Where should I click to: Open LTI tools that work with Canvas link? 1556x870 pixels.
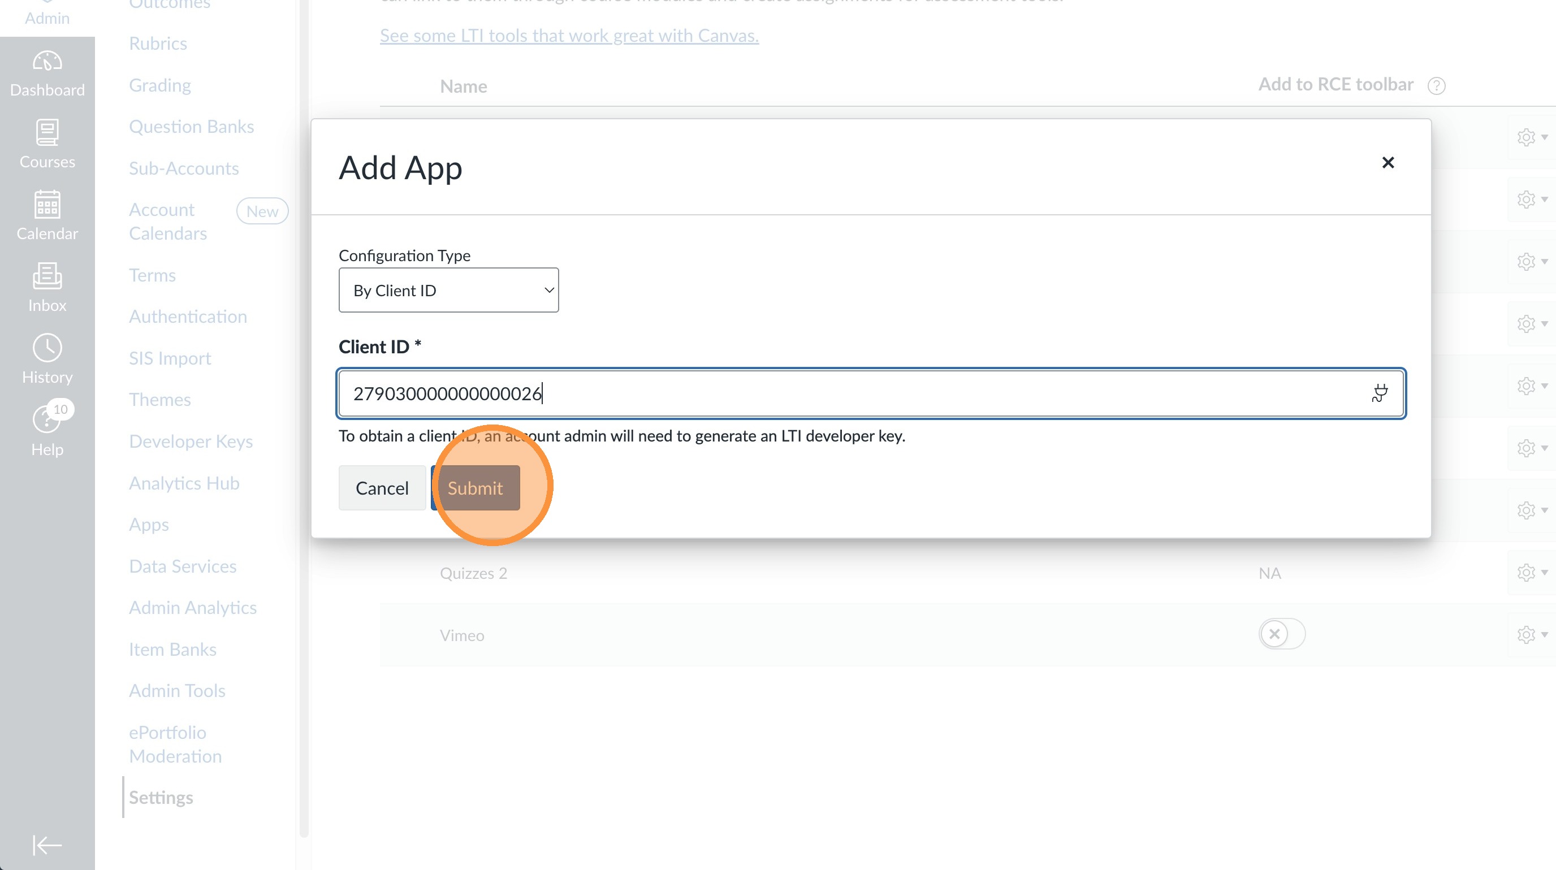pyautogui.click(x=569, y=36)
